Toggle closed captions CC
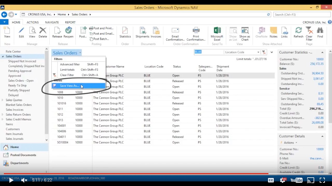 click(271, 180)
